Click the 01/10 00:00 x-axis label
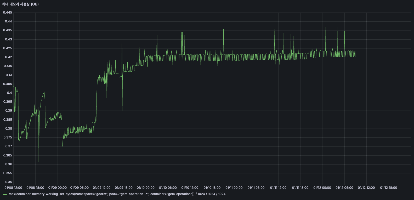 (146, 188)
